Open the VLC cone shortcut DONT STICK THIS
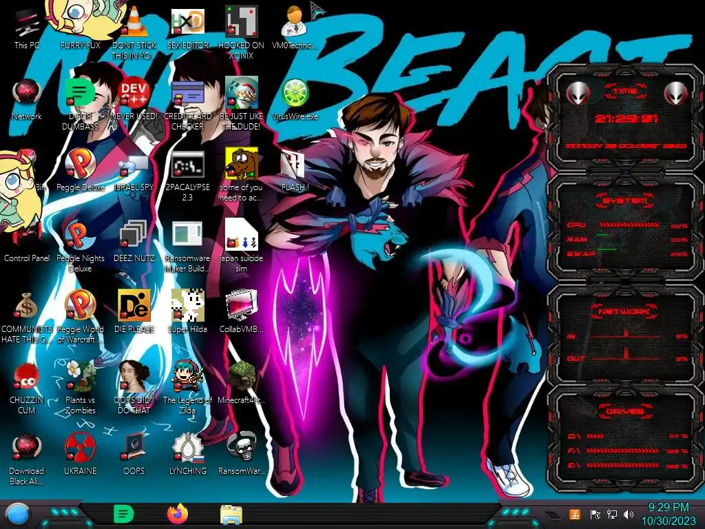 134,34
